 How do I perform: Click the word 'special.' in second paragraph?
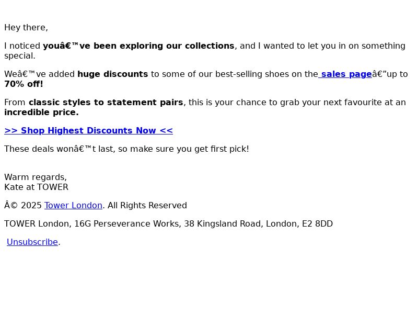click(x=20, y=56)
